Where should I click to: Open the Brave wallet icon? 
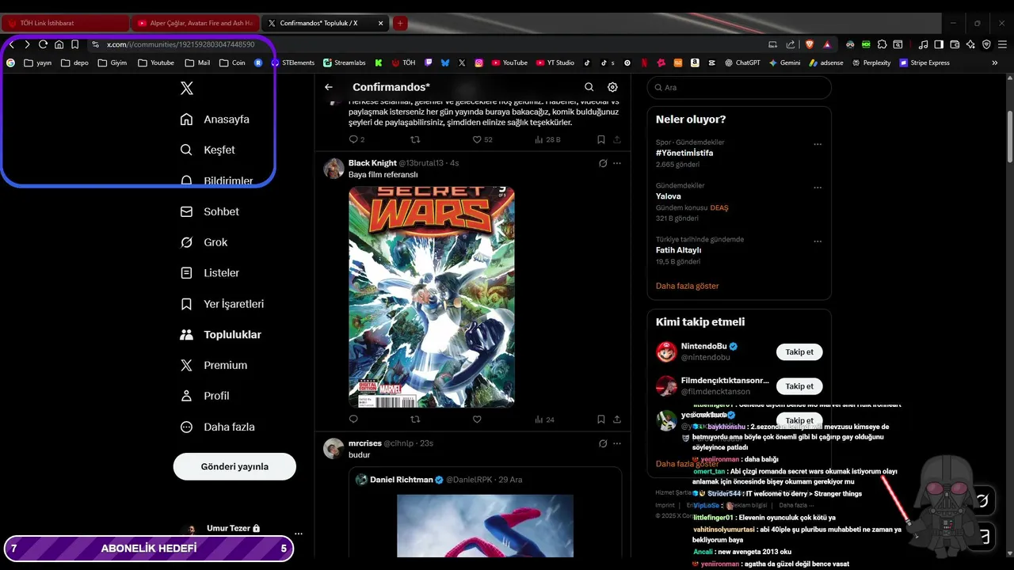pyautogui.click(x=955, y=44)
